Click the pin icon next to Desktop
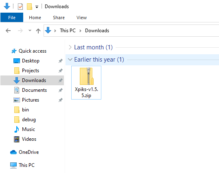 point(61,61)
